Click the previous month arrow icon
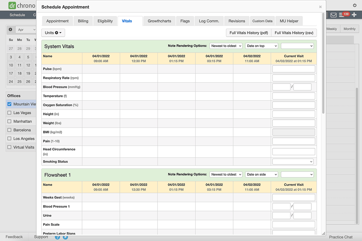The image size is (362, 241). click(x=11, y=30)
